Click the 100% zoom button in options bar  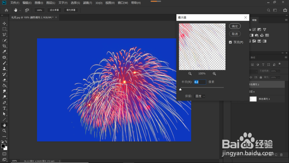click(x=39, y=10)
